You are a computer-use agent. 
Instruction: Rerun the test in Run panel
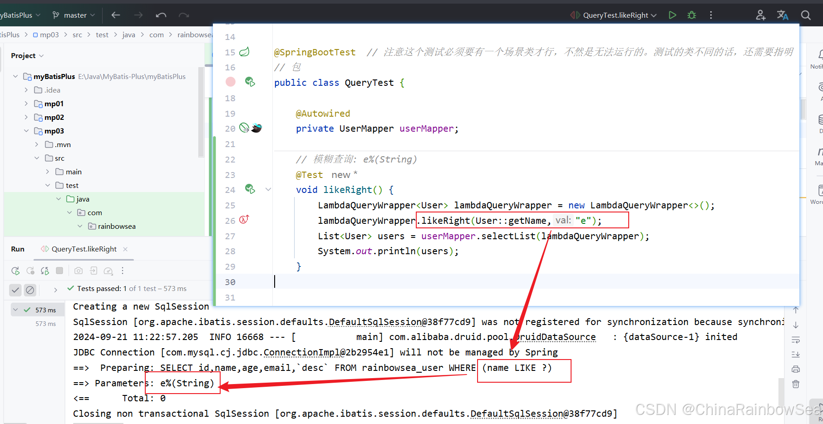15,271
